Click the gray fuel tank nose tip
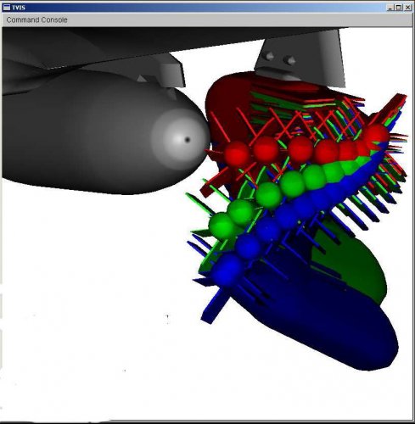Screen dimensions: 415x424 pyautogui.click(x=187, y=140)
